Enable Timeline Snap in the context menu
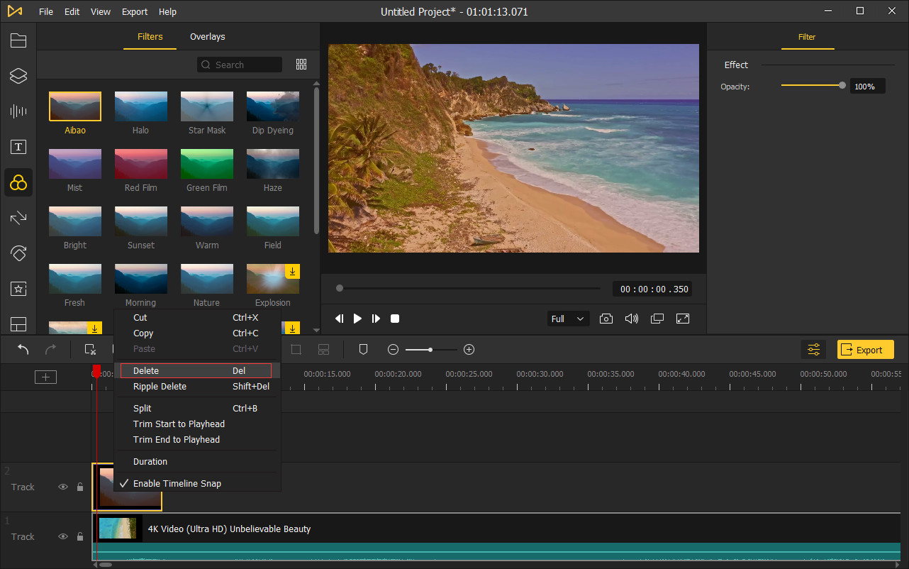The width and height of the screenshot is (909, 569). click(x=177, y=483)
